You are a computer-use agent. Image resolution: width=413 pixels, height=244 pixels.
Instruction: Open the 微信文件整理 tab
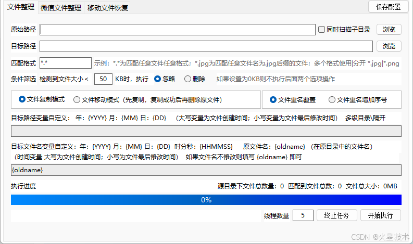61,8
